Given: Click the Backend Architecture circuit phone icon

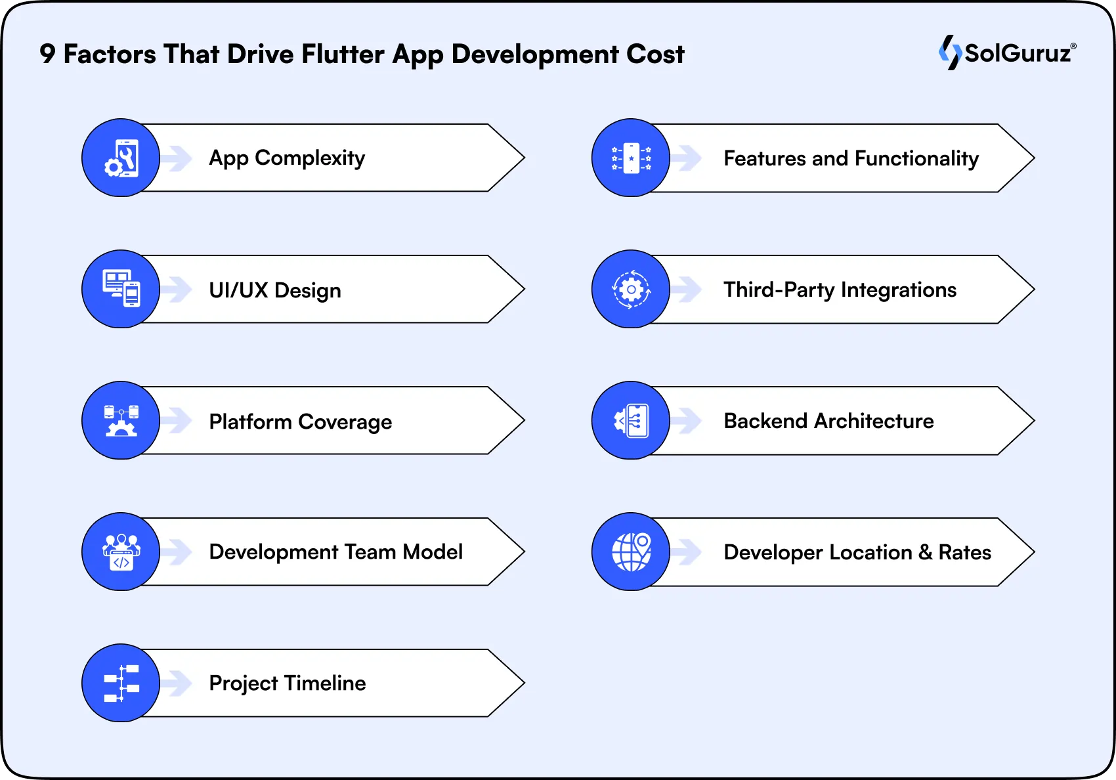Looking at the screenshot, I should 630,420.
